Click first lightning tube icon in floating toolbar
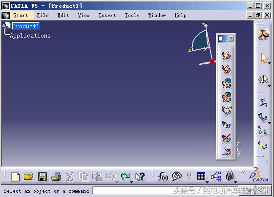 (x=226, y=56)
